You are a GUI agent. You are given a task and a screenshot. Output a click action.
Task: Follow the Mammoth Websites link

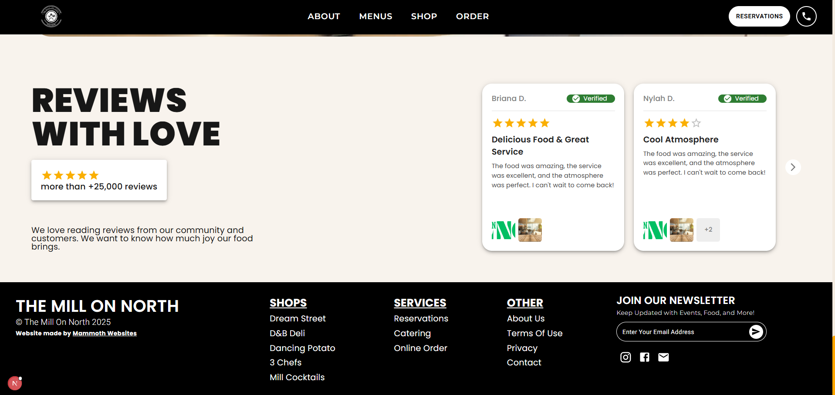105,333
